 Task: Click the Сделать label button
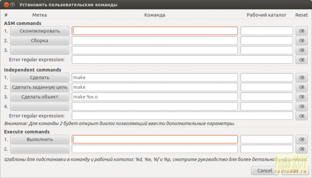40,78
